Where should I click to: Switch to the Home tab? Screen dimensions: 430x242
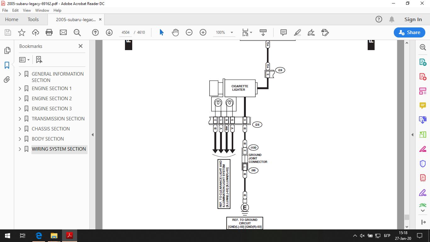tap(12, 19)
